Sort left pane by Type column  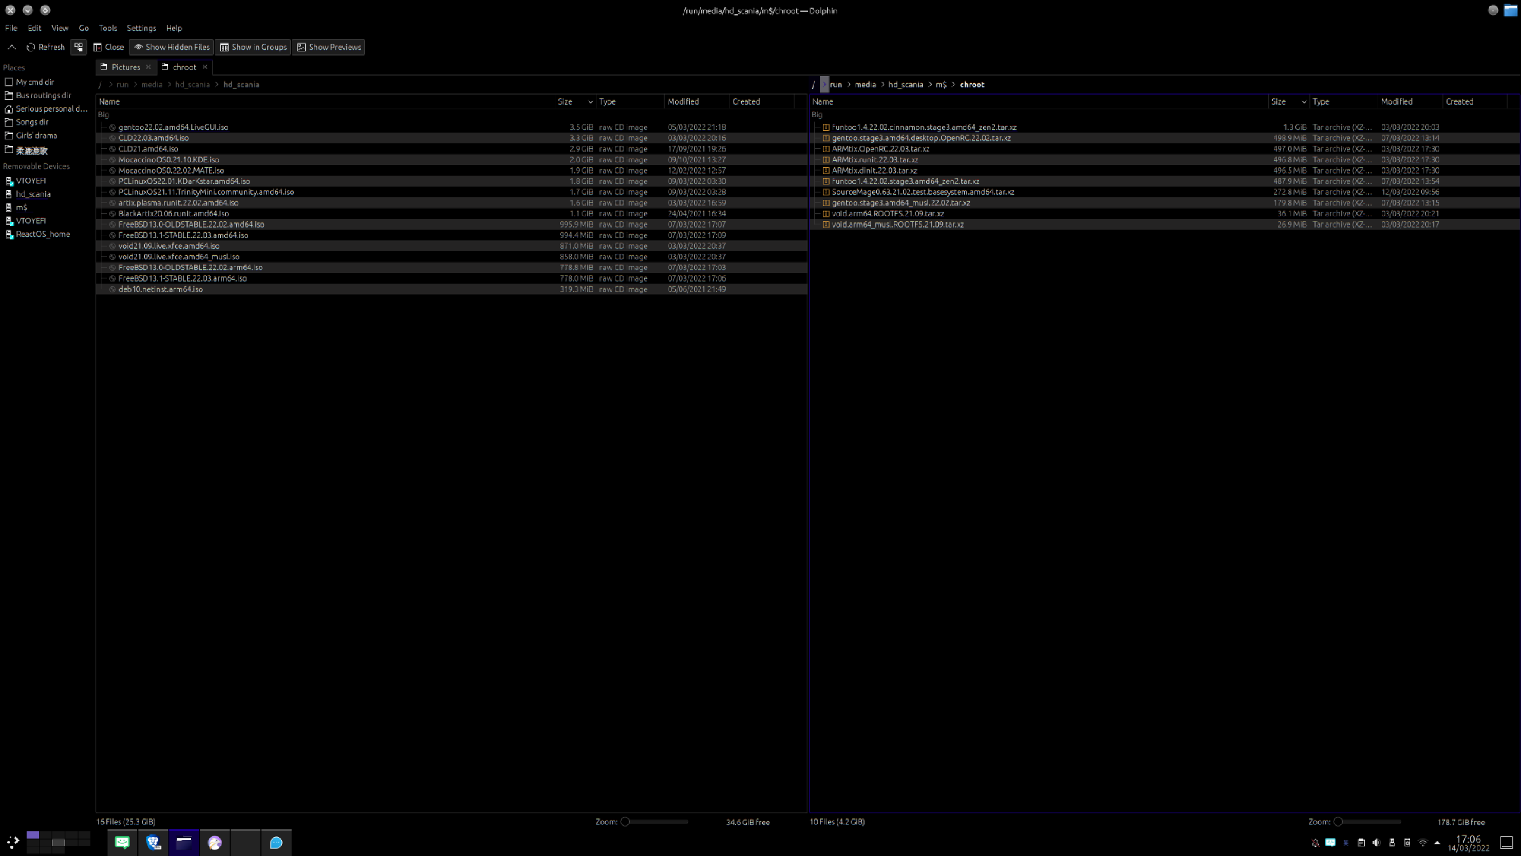[x=630, y=102]
